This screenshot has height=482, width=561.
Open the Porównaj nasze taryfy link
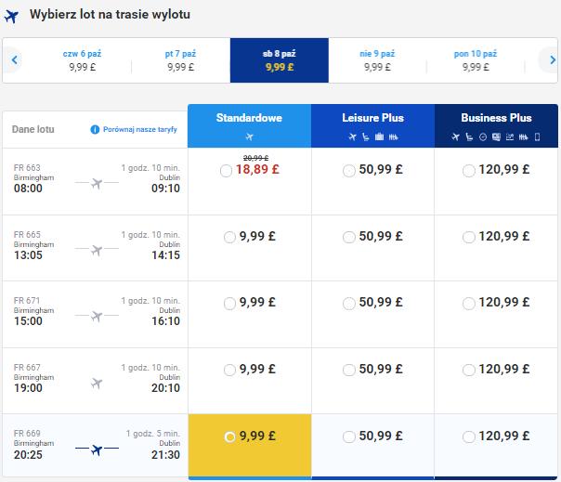coord(140,129)
